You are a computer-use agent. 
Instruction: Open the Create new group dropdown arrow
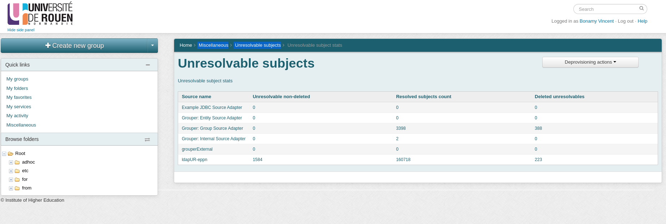tap(153, 46)
